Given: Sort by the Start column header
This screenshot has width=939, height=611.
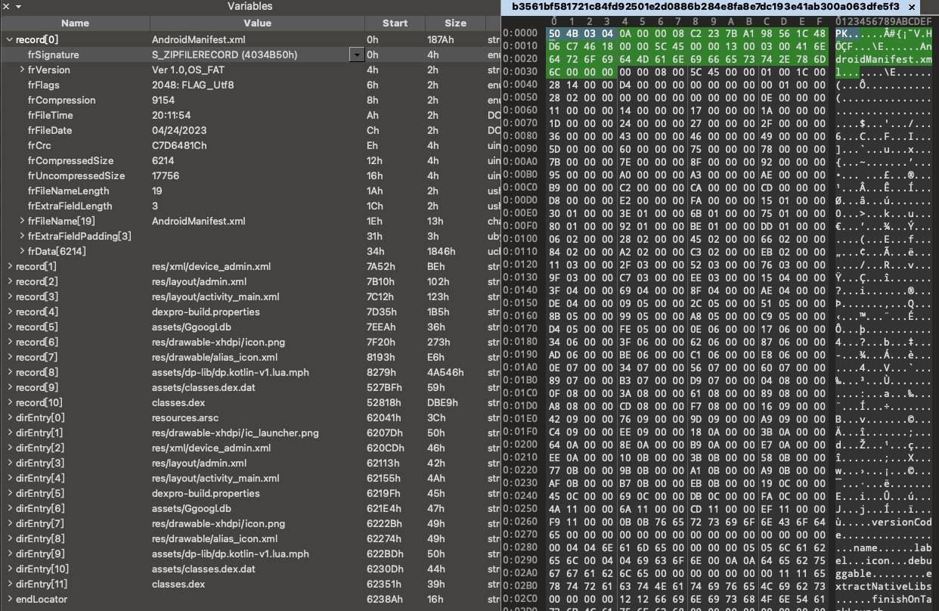Looking at the screenshot, I should [x=395, y=23].
